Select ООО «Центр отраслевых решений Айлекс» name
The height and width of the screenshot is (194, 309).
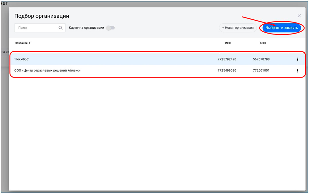(x=47, y=71)
